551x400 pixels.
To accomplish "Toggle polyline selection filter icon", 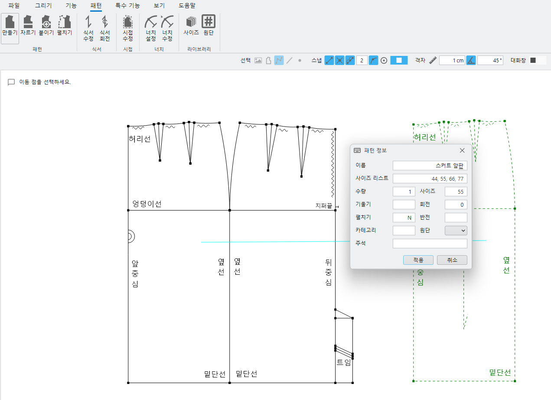I will 279,61.
